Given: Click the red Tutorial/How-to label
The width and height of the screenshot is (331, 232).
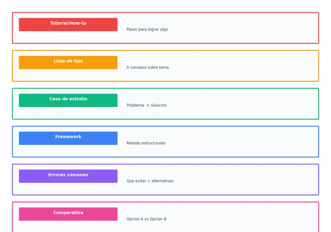Looking at the screenshot, I should point(68,25).
